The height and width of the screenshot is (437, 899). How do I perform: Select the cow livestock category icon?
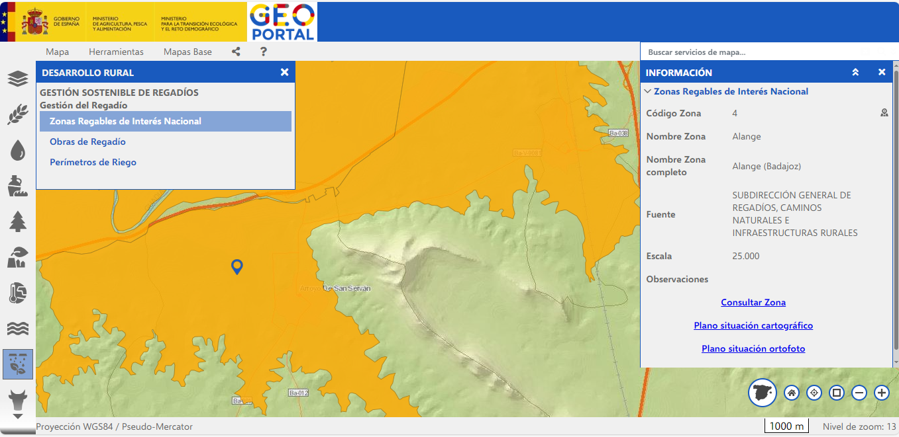click(x=18, y=400)
